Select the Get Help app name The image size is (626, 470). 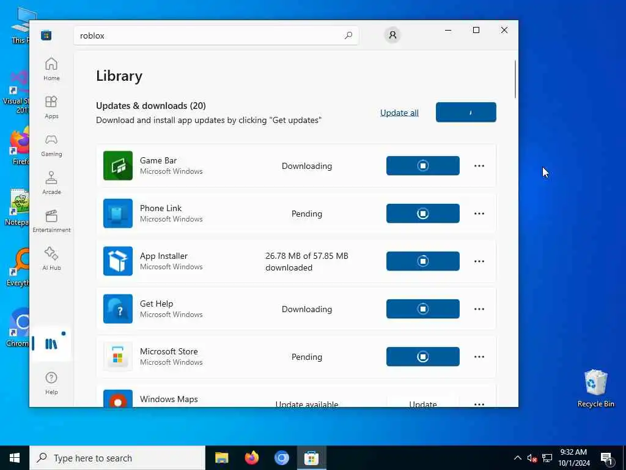[x=156, y=304]
